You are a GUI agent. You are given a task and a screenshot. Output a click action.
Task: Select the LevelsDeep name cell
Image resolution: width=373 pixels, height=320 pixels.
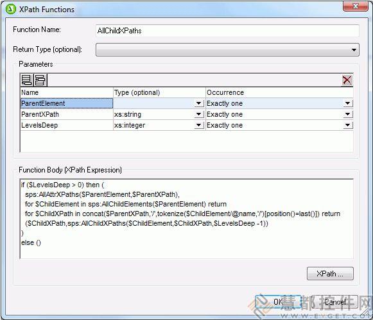[x=67, y=125]
